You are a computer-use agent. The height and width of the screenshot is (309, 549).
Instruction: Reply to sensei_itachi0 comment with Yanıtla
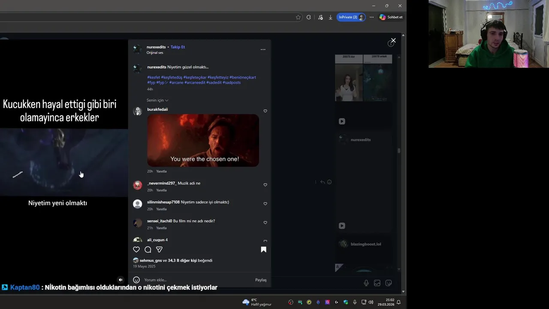pos(161,228)
